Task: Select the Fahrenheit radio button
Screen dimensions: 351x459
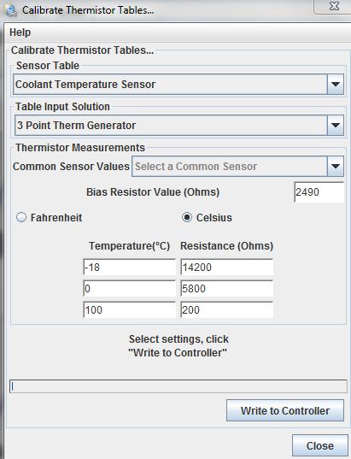Action: tap(21, 217)
